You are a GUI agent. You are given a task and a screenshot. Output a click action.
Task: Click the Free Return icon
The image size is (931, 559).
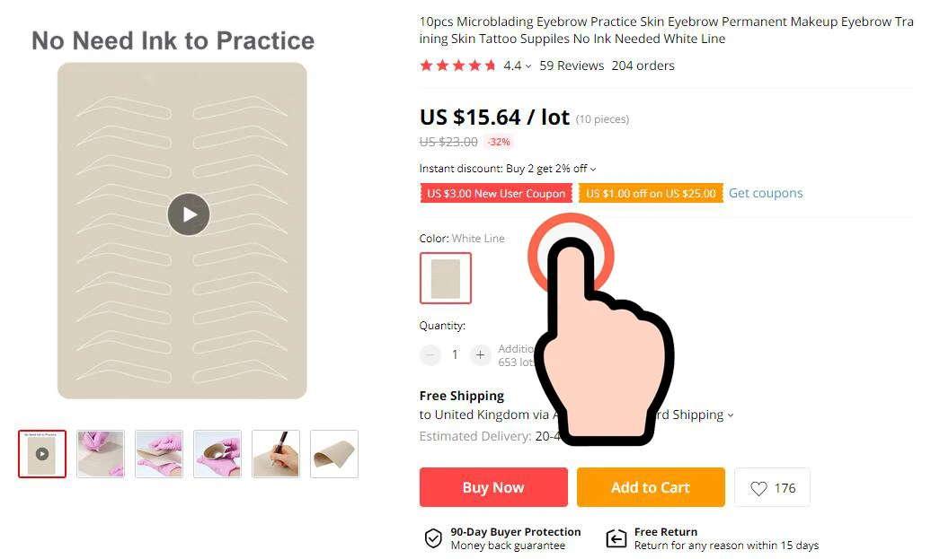pos(616,538)
